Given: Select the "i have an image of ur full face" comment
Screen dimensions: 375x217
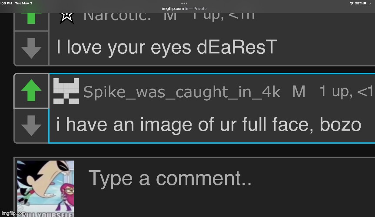Looking at the screenshot, I should 209,125.
